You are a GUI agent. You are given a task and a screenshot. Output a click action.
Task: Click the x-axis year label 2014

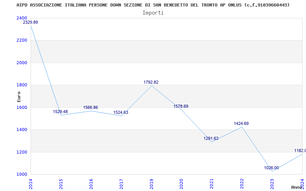tap(31, 184)
